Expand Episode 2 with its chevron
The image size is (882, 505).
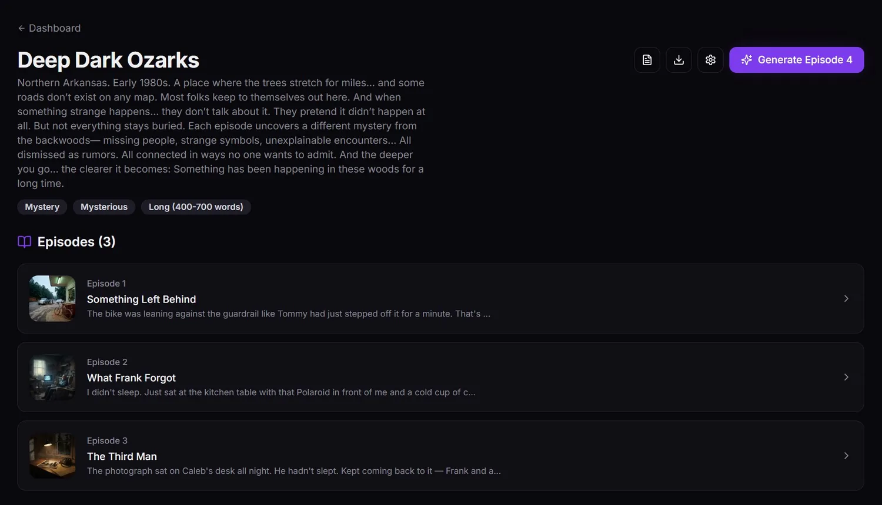[846, 377]
